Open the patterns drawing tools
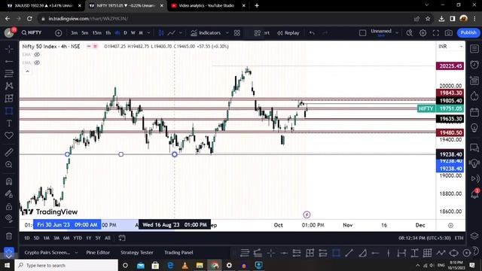 [x=9, y=86]
